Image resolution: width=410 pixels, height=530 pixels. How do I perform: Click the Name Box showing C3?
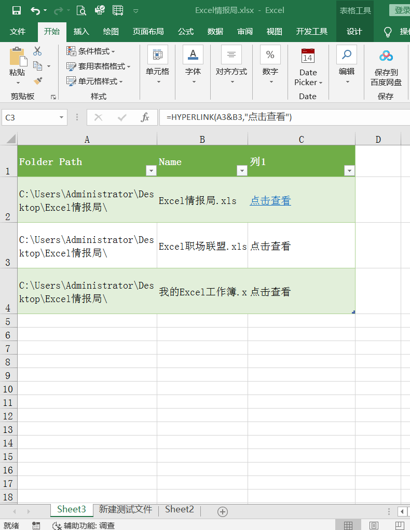tap(30, 117)
